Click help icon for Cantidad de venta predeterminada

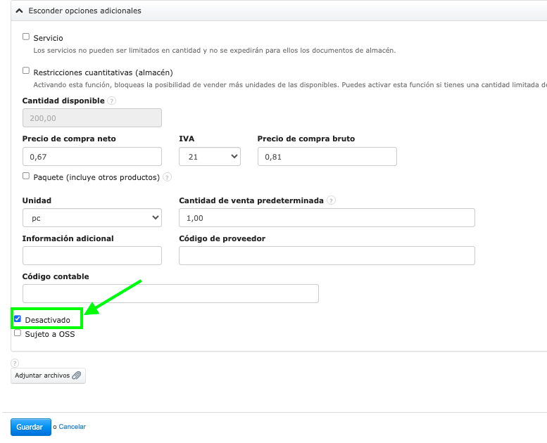coord(331,200)
